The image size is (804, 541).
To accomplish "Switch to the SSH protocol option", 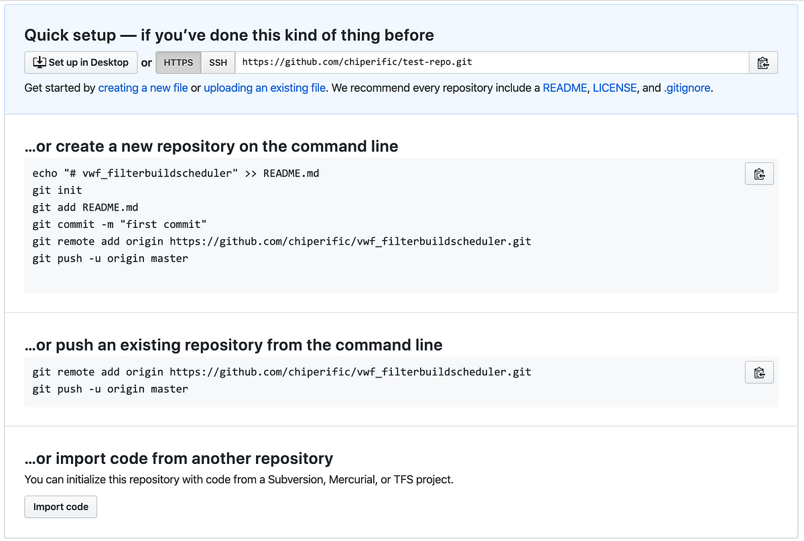I will [218, 62].
